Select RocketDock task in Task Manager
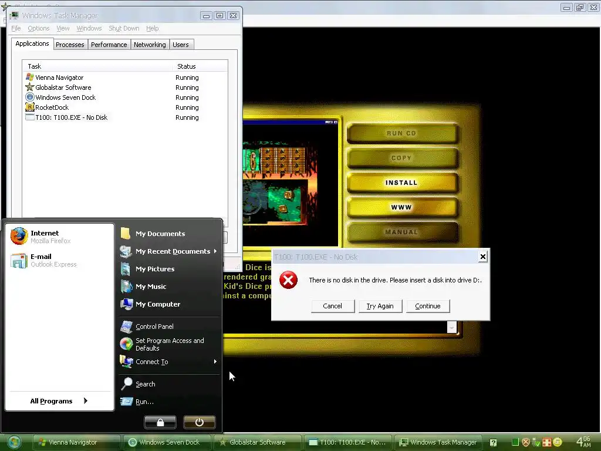This screenshot has height=451, width=601. point(125,107)
